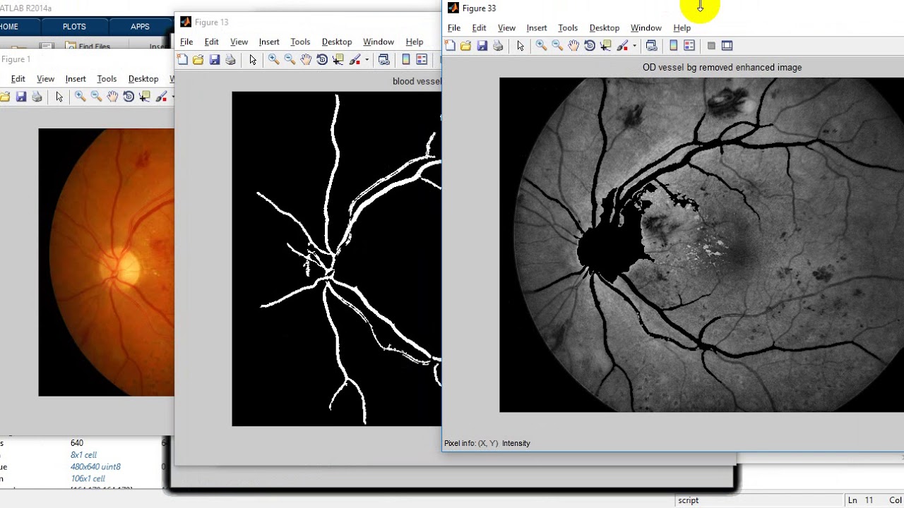Open Insert menu in Figure 1
Screen dimensions: 904x508
(76, 79)
